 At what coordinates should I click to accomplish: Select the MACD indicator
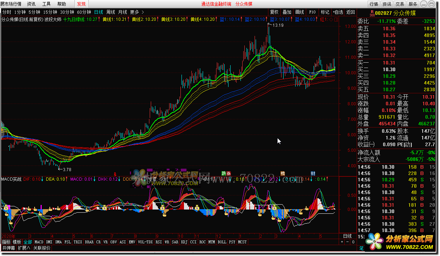[39, 242]
